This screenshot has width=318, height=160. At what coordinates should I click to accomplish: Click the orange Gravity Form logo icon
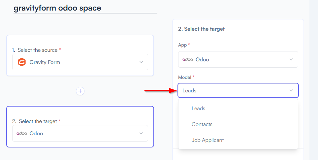coord(22,62)
